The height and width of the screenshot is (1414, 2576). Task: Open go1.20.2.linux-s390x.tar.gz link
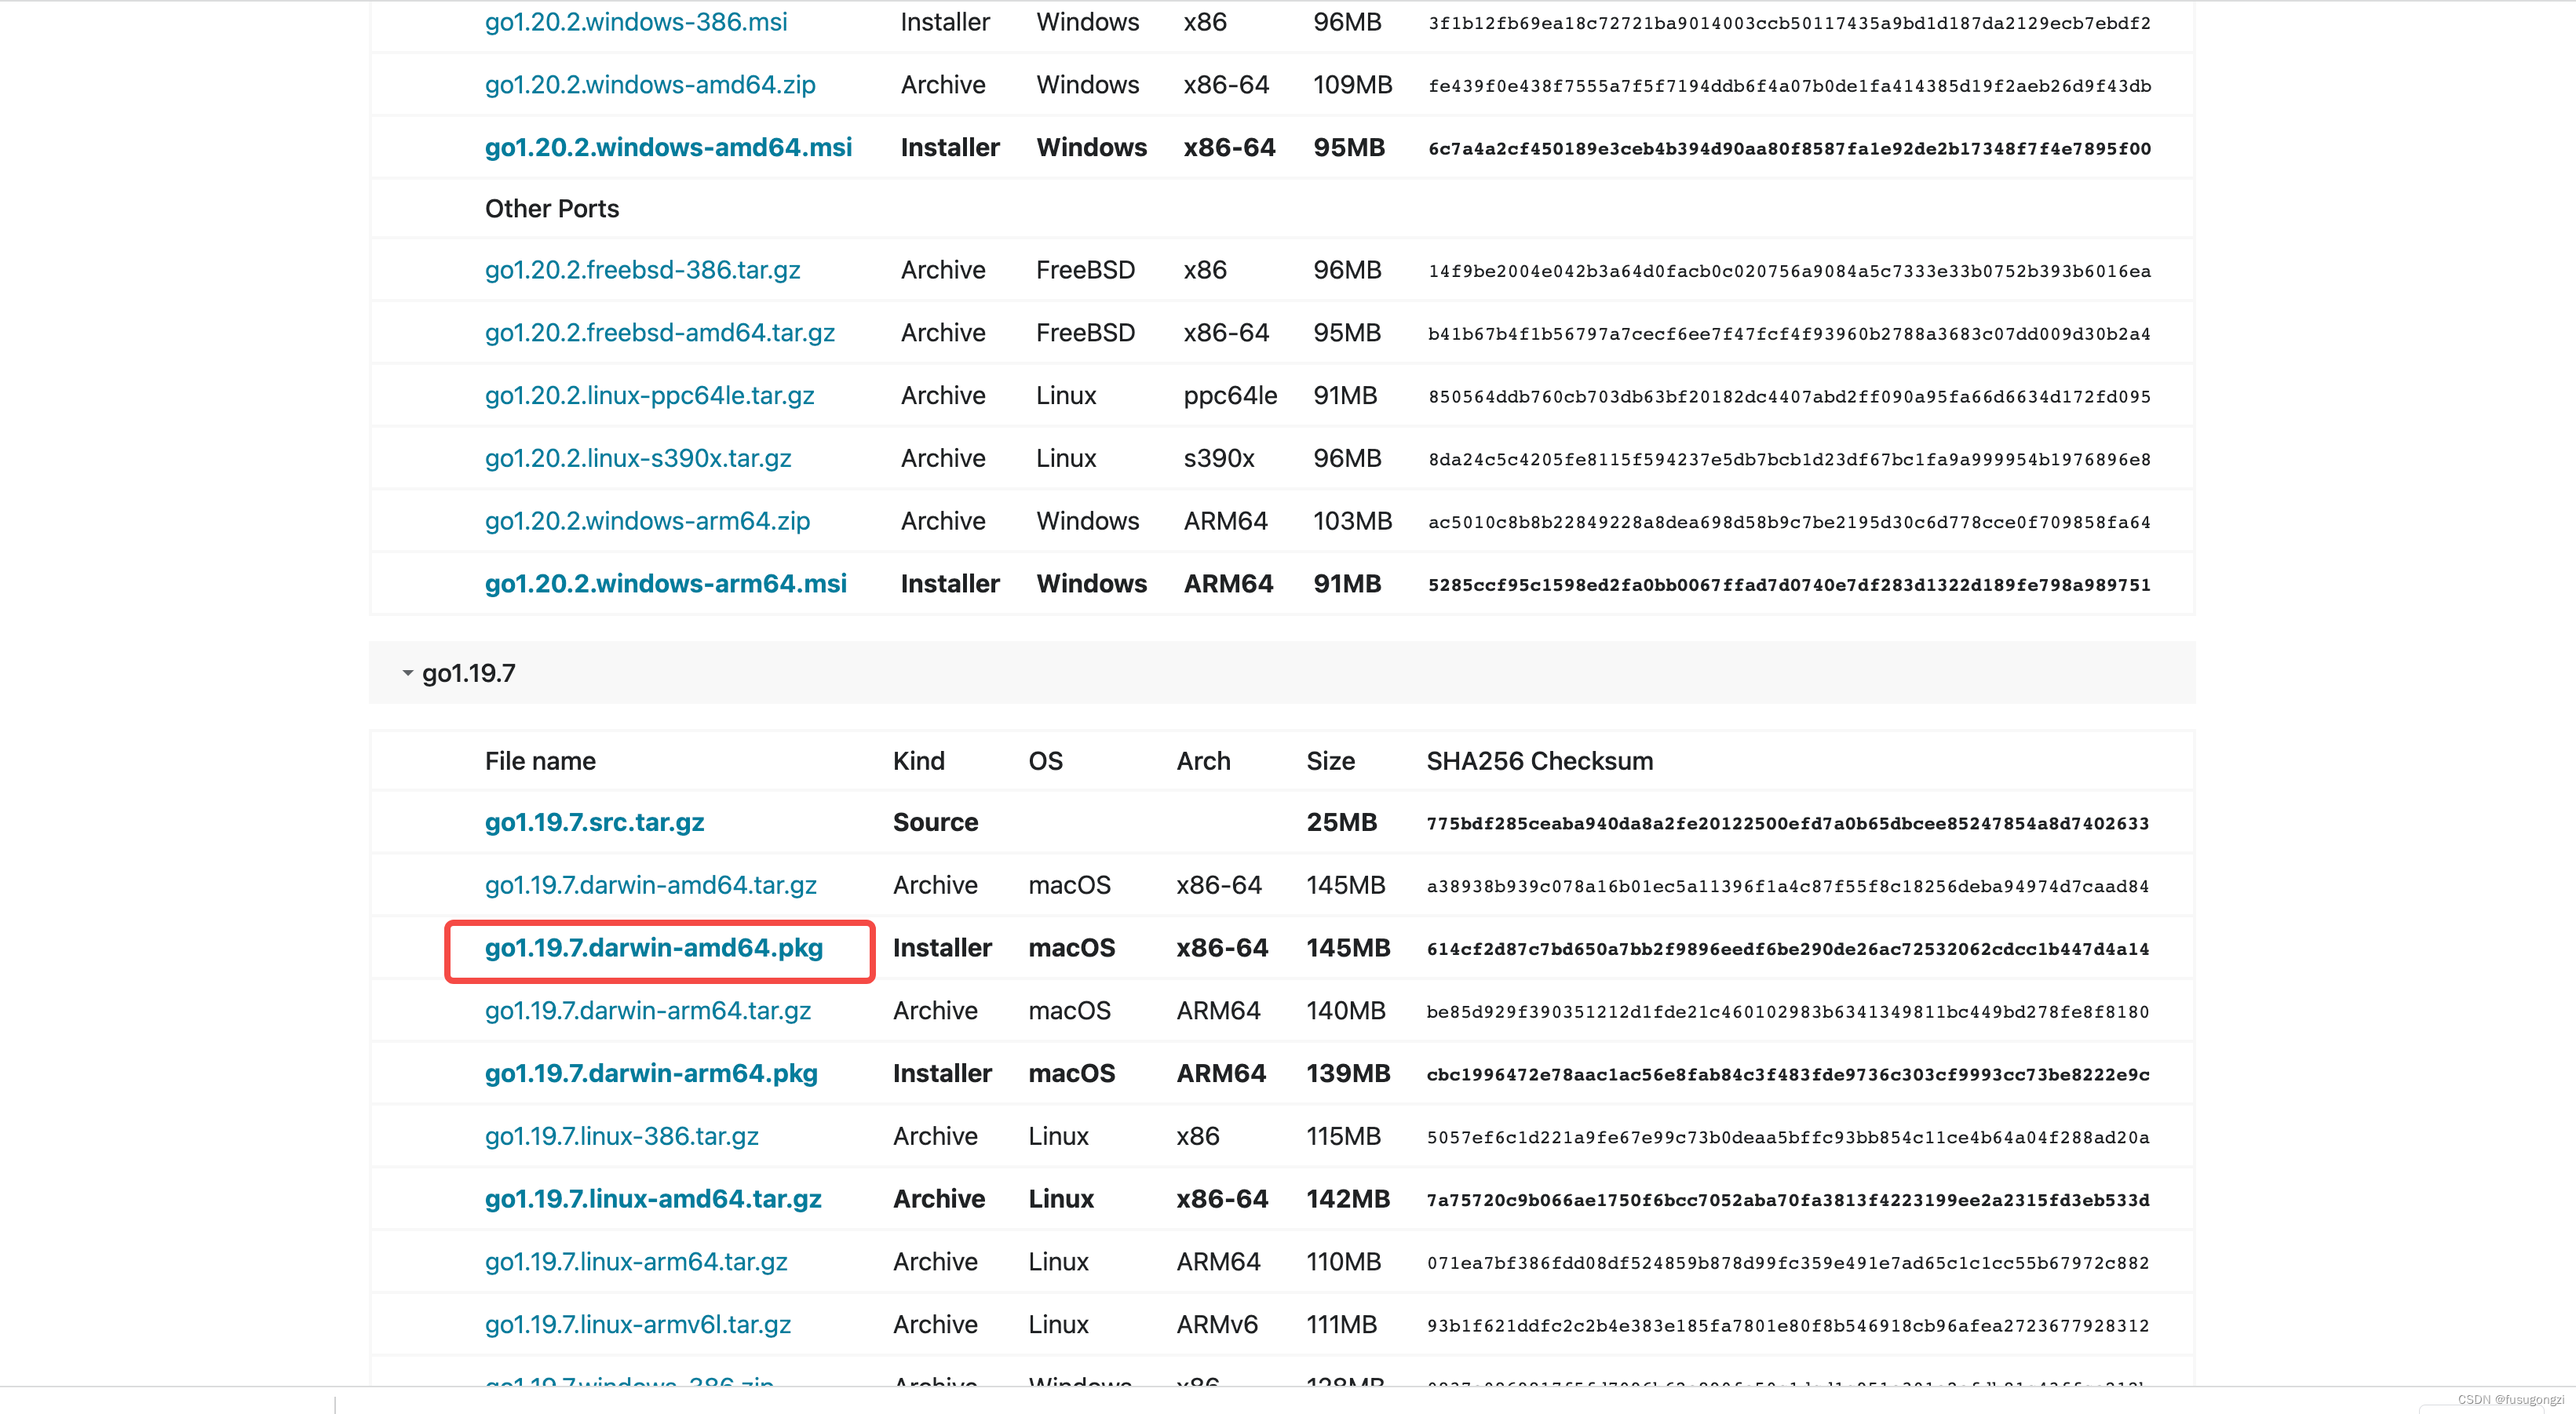pyautogui.click(x=637, y=458)
